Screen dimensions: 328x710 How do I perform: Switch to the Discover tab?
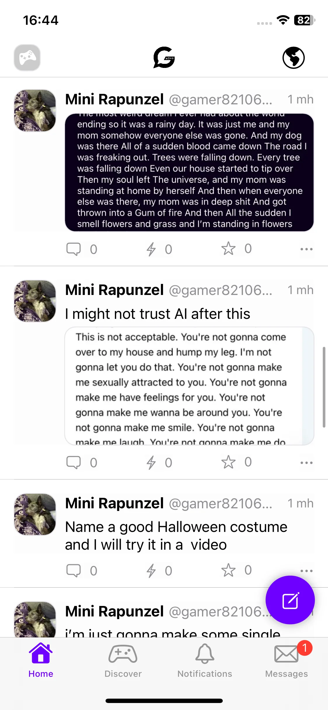123,660
